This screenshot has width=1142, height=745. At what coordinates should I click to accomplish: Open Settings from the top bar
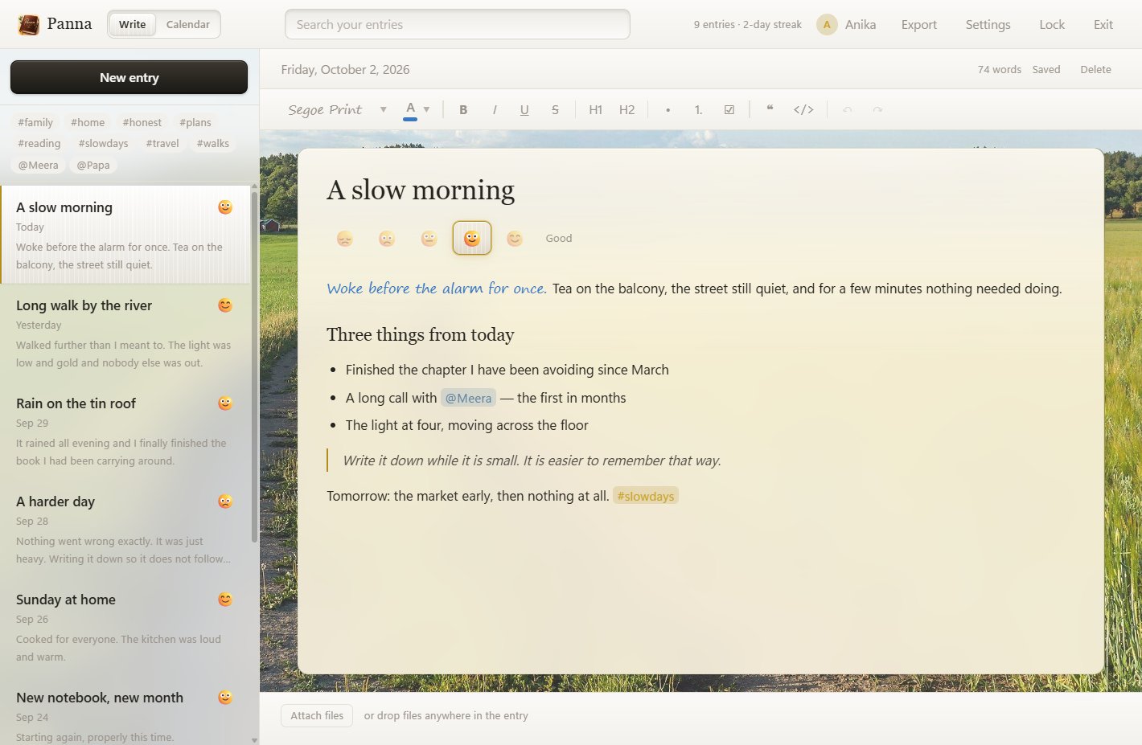988,24
